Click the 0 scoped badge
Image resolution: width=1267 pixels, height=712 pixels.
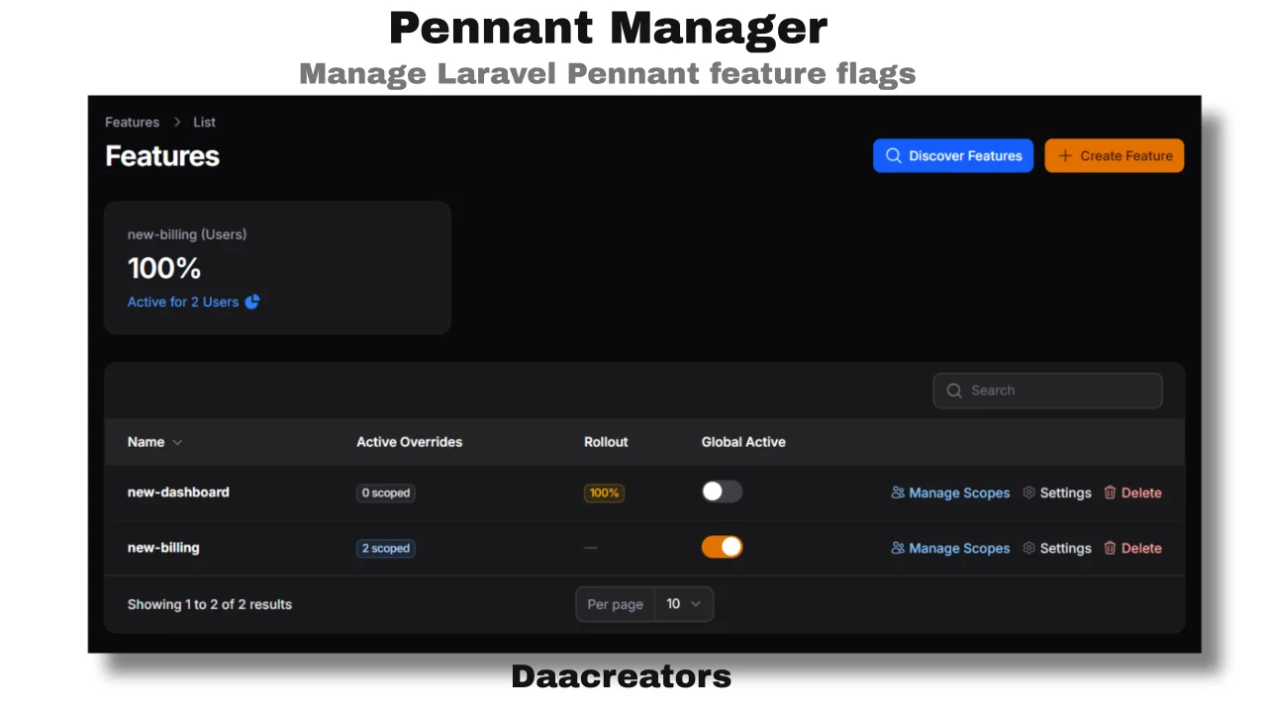point(385,492)
